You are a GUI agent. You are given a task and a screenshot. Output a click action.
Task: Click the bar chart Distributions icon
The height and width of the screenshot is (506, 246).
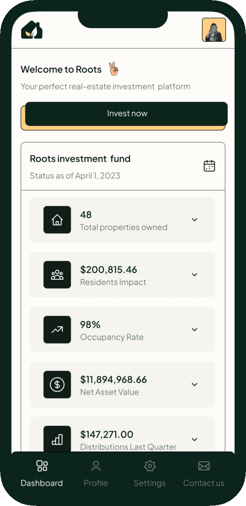pos(57,439)
